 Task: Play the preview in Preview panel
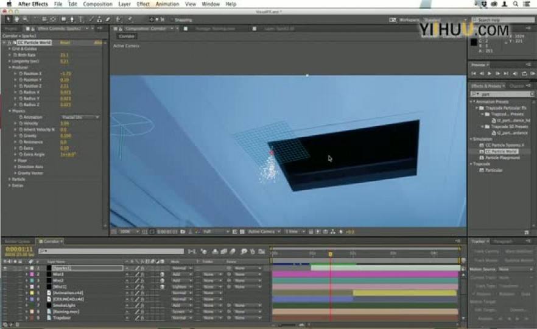pos(490,73)
